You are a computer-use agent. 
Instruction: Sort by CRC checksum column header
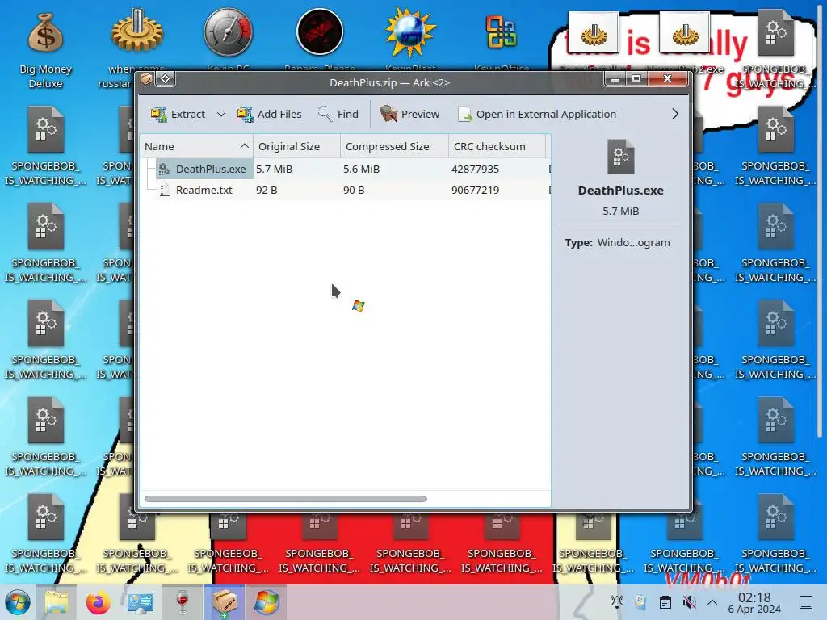(x=497, y=147)
